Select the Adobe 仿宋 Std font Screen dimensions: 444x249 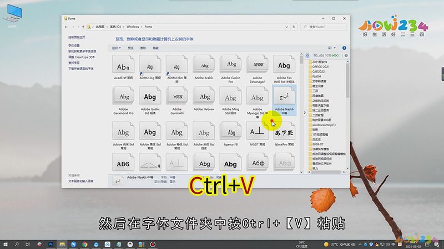tap(123, 131)
